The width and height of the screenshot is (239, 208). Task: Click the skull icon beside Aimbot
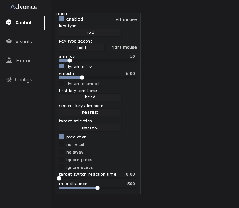click(x=9, y=23)
